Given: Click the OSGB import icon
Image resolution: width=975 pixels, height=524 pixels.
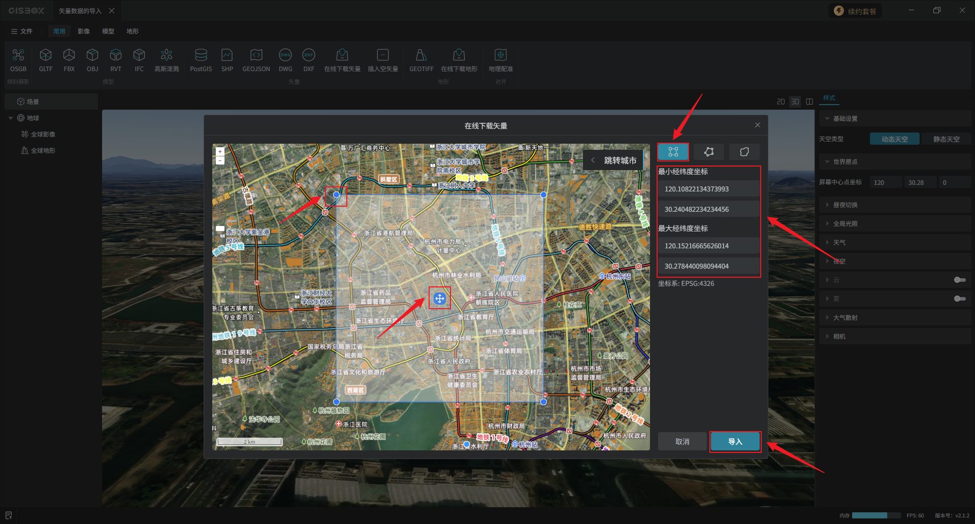Looking at the screenshot, I should coord(18,60).
